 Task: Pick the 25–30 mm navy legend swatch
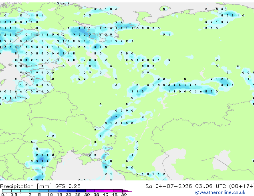[81, 191]
